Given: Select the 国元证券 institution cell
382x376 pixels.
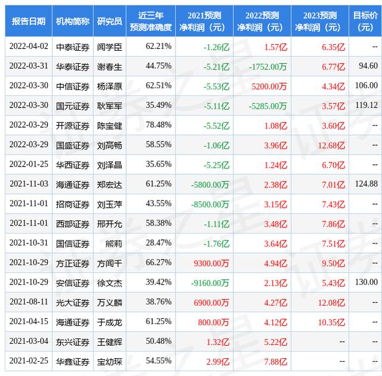Looking at the screenshot, I should [73, 106].
